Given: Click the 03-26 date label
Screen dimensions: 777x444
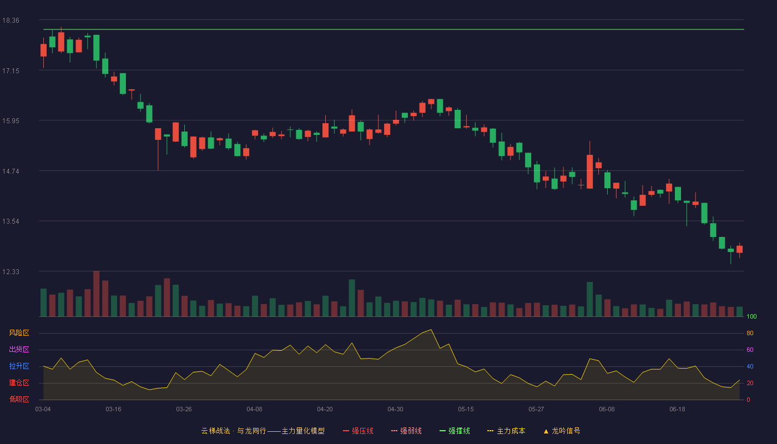Looking at the screenshot, I should tap(184, 409).
